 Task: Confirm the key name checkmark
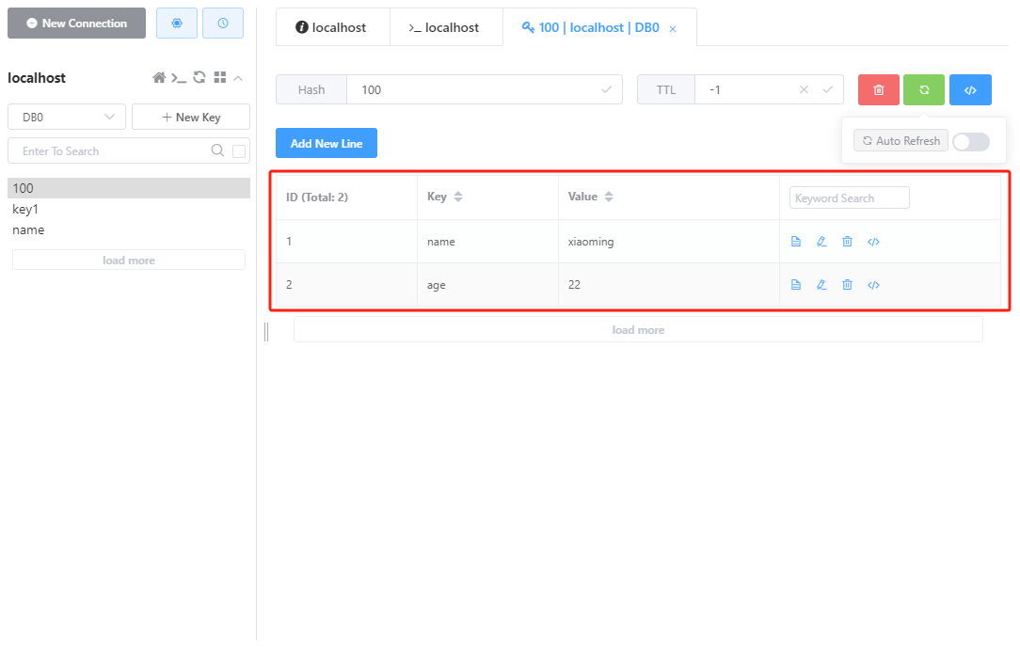click(606, 89)
